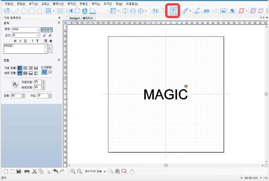The width and height of the screenshot is (269, 181).
Task: Open the font size dropdown
Action: [x=38, y=36]
